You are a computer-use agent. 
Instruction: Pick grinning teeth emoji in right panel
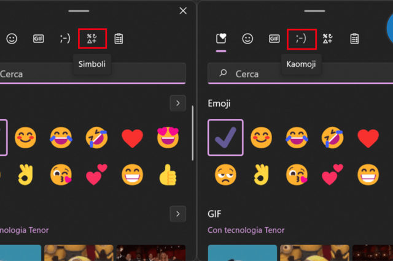[368, 175]
